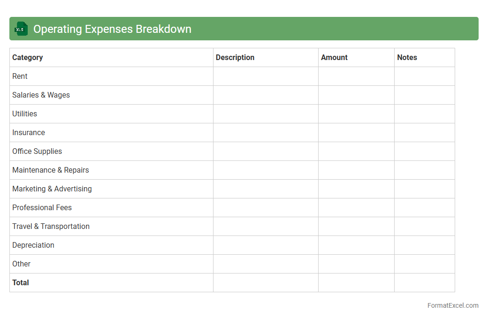Click the Amount cell for Professional Fees

click(x=356, y=208)
